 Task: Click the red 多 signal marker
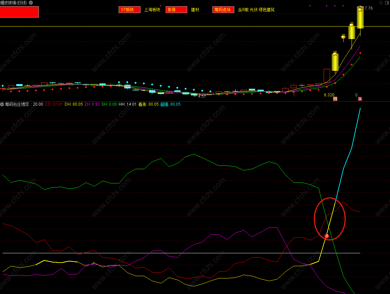click(x=327, y=236)
